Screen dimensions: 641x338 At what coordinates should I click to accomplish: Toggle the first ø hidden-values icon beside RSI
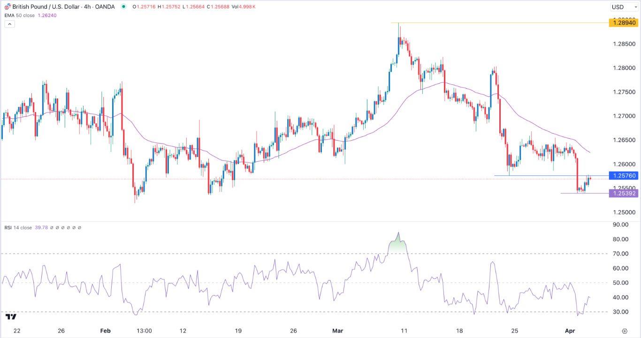pos(52,227)
